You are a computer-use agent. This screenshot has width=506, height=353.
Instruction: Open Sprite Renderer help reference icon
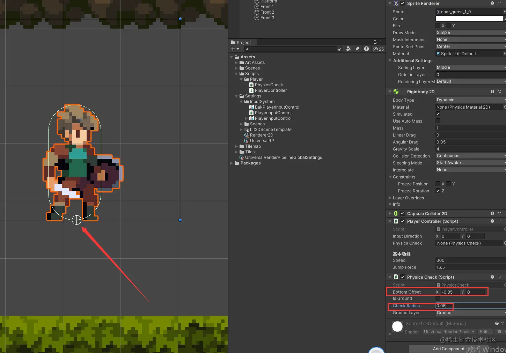click(492, 3)
